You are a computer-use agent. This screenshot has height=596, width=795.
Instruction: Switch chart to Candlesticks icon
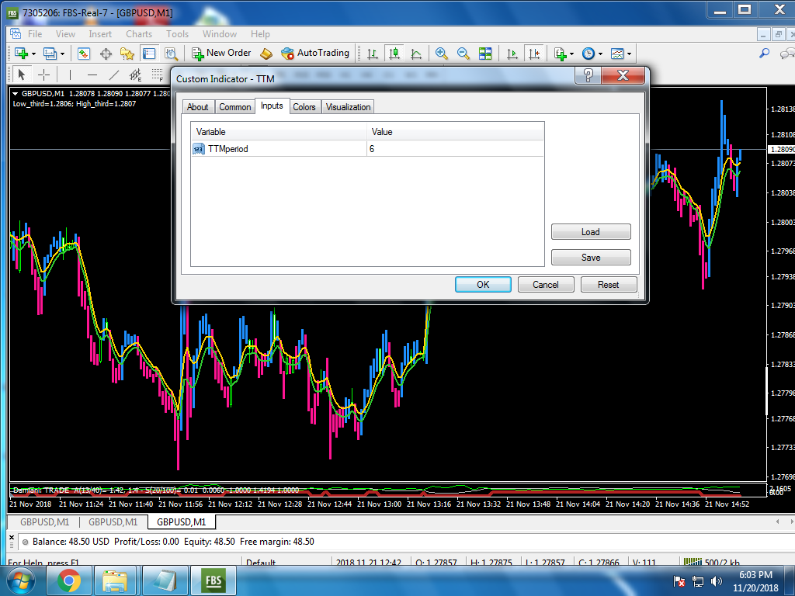[394, 54]
